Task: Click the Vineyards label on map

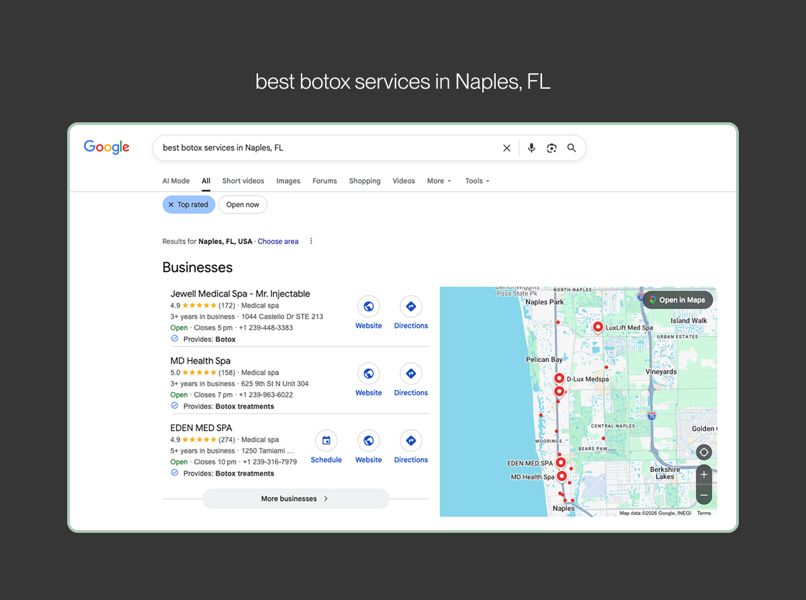Action: click(661, 372)
